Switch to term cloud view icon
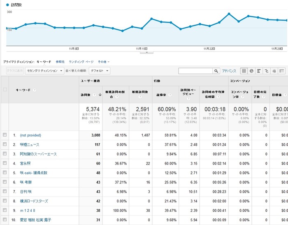 click(274, 71)
